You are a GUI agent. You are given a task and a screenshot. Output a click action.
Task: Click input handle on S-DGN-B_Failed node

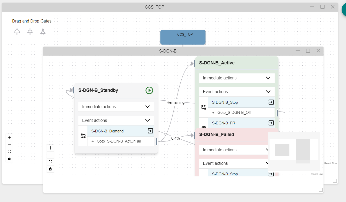pyautogui.click(x=194, y=135)
